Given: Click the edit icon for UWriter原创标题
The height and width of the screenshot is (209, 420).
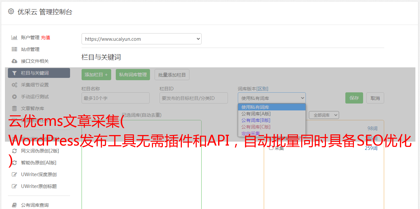Looking at the screenshot, I should click(x=14, y=186).
